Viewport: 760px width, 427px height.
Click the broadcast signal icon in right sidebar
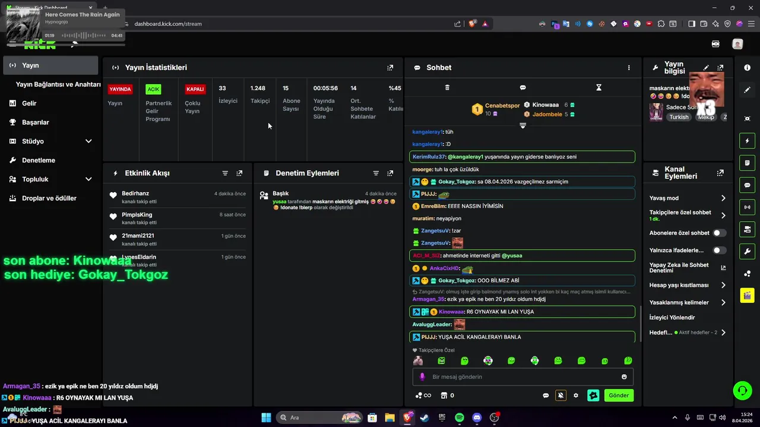pos(747,207)
